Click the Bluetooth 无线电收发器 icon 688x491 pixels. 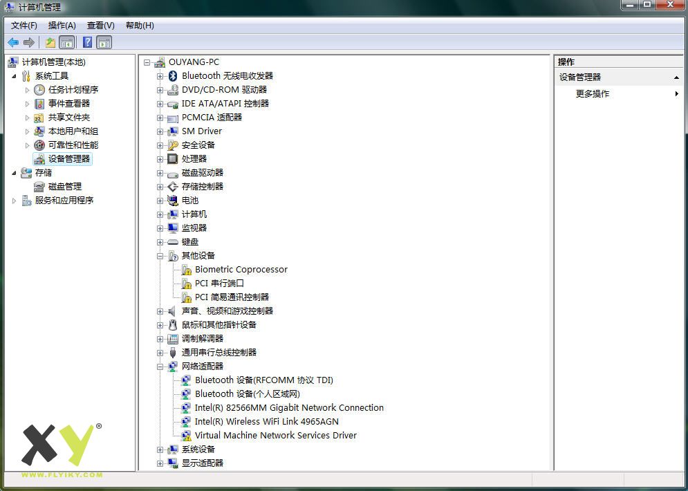pos(173,76)
